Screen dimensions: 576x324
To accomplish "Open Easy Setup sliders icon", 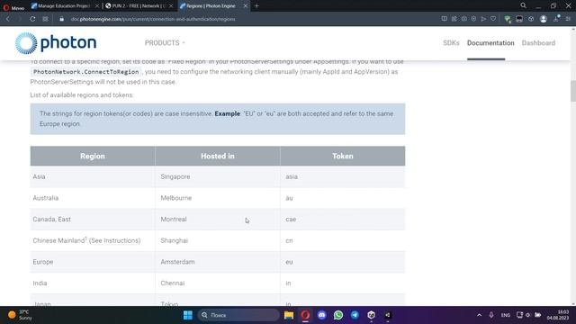I will pos(568,19).
